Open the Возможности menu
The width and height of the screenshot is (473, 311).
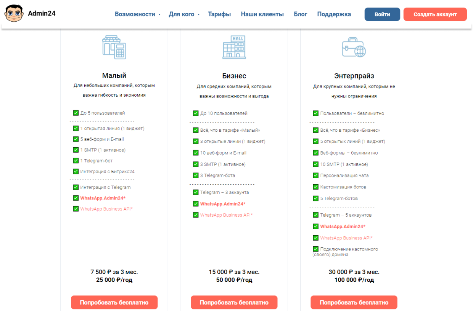coord(135,14)
